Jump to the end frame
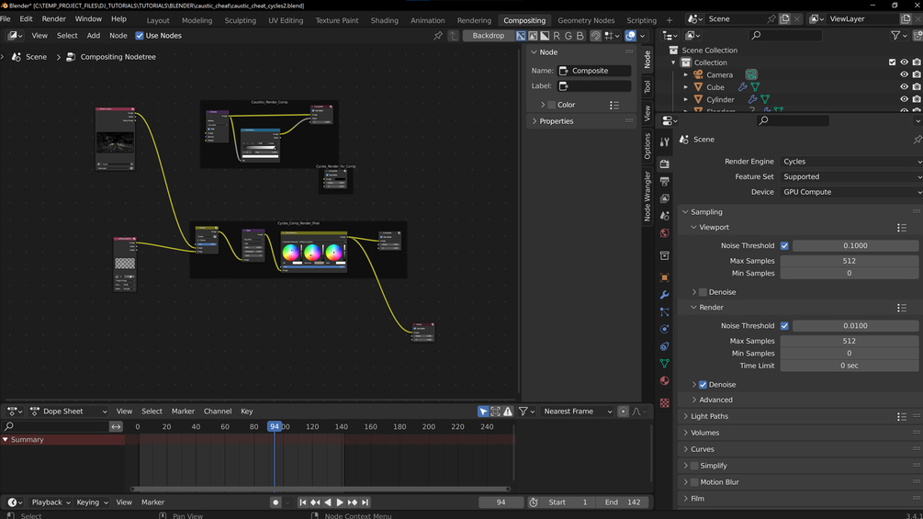Image resolution: width=923 pixels, height=519 pixels. pos(365,502)
